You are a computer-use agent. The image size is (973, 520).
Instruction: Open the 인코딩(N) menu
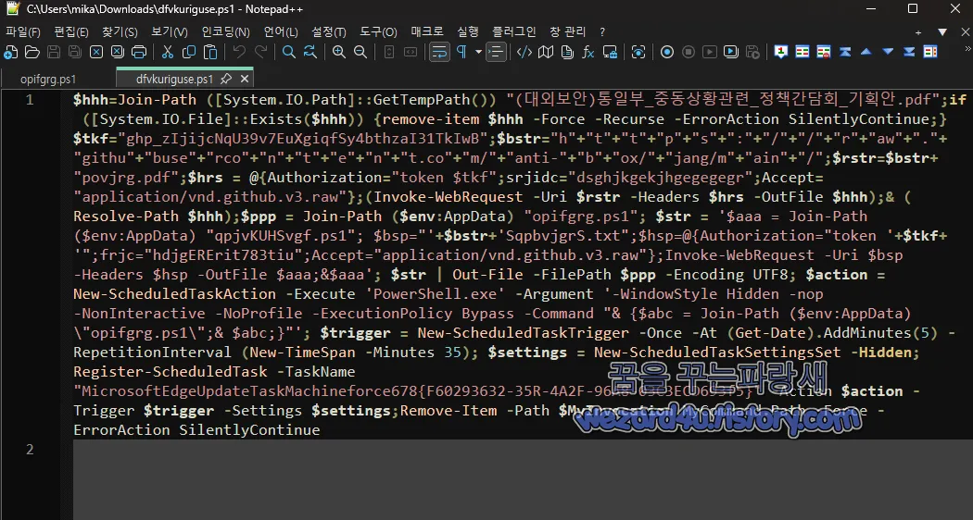pos(226,31)
